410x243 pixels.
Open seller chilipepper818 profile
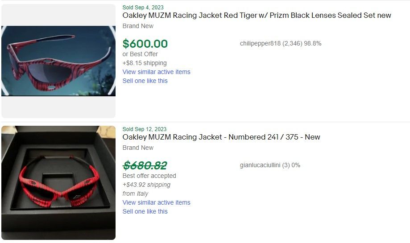pos(260,44)
